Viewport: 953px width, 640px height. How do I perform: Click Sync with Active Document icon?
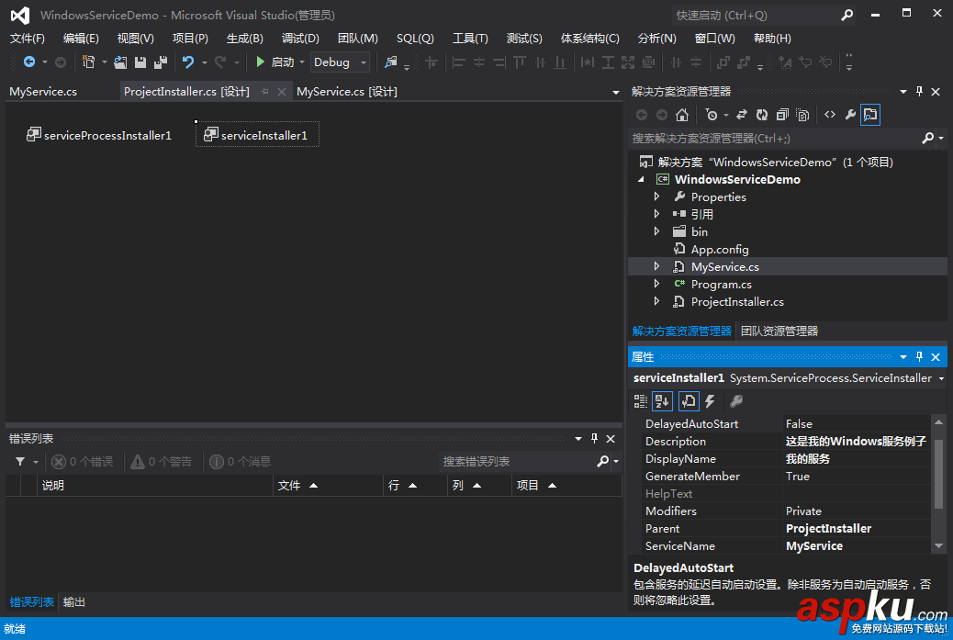[x=742, y=114]
